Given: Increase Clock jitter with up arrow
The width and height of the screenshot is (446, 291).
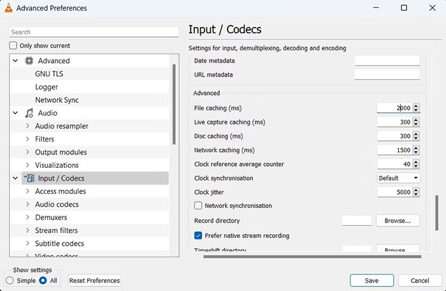Looking at the screenshot, I should click(416, 190).
